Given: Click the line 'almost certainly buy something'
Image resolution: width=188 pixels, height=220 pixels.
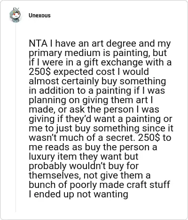Looking at the screenshot, I should click(x=97, y=81).
